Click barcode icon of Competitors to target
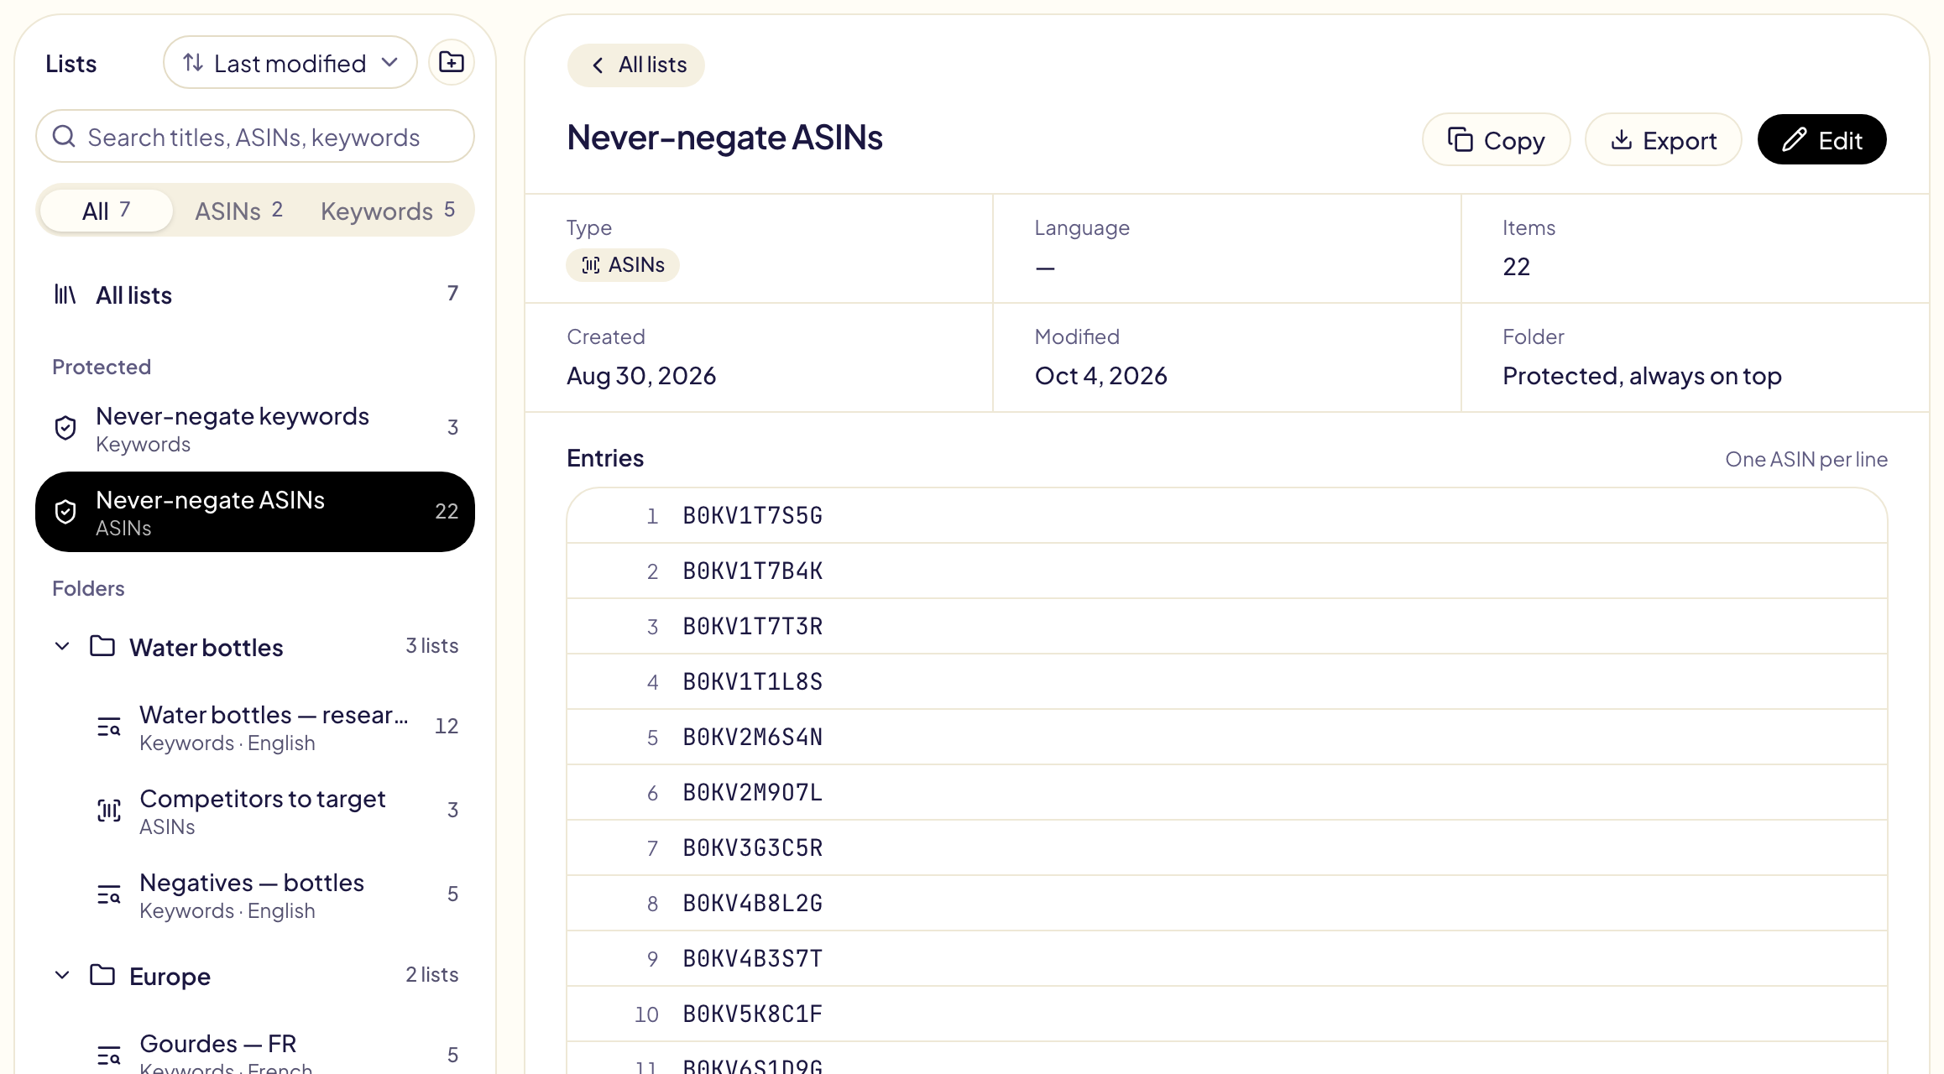This screenshot has height=1074, width=1944. pyautogui.click(x=109, y=811)
